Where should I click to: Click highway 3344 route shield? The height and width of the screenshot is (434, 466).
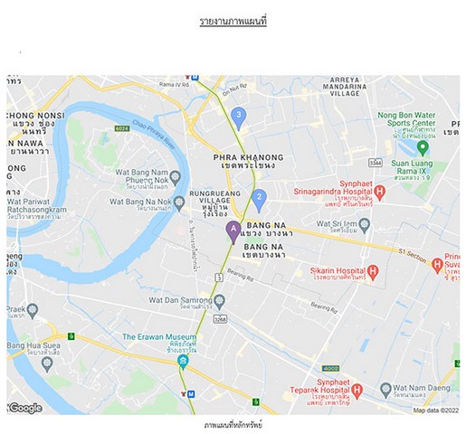376,163
